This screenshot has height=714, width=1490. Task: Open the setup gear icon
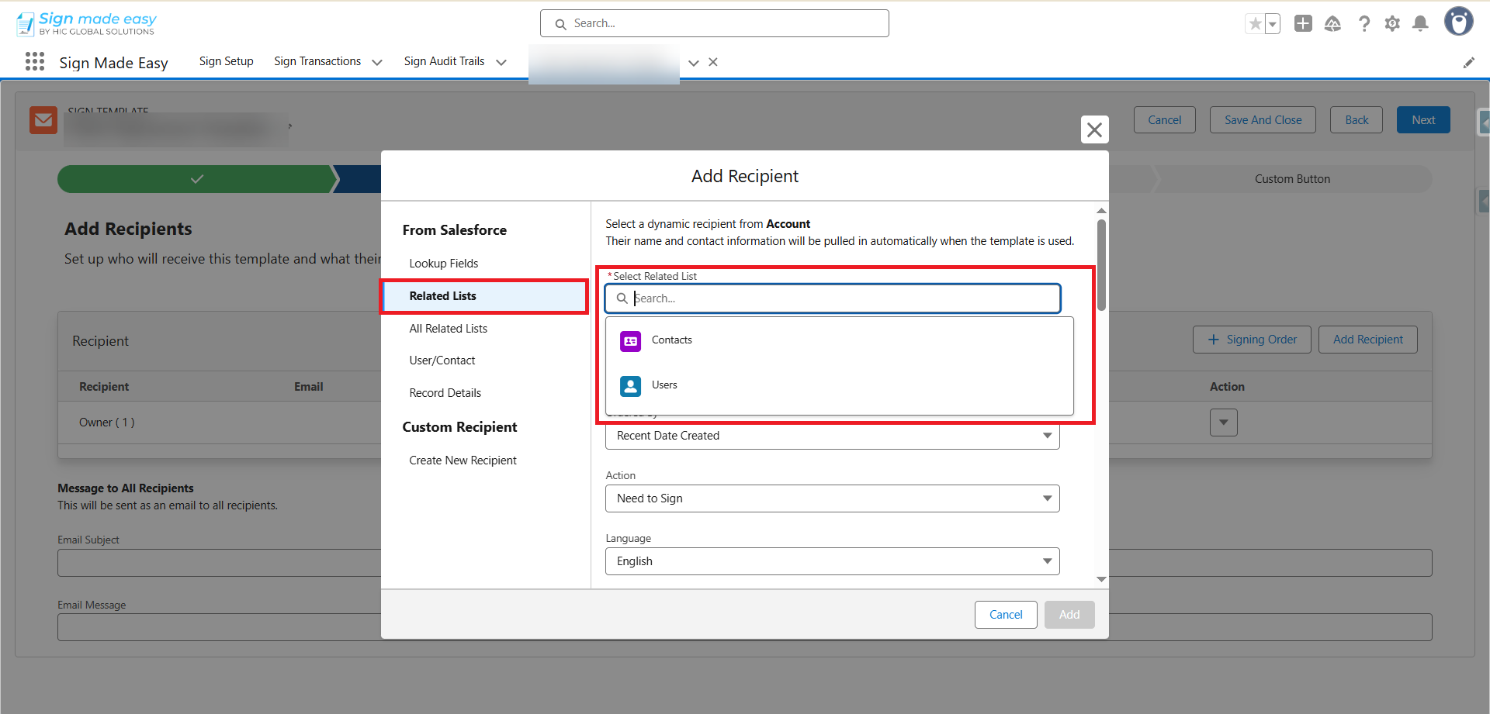tap(1392, 24)
